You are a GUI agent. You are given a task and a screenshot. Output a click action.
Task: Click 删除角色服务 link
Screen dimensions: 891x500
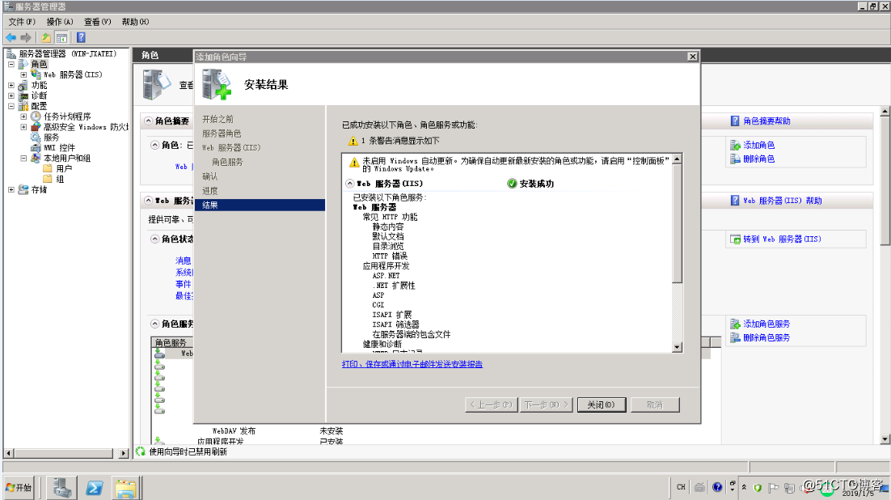coord(766,337)
